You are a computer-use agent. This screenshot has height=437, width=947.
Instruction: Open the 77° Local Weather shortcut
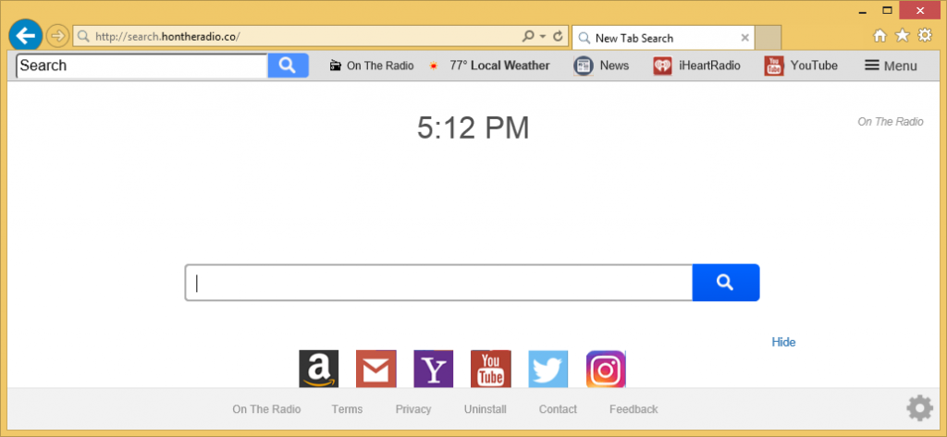(489, 66)
